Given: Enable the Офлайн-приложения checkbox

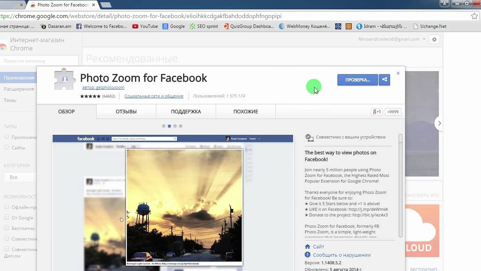Looking at the screenshot, I should (6, 207).
